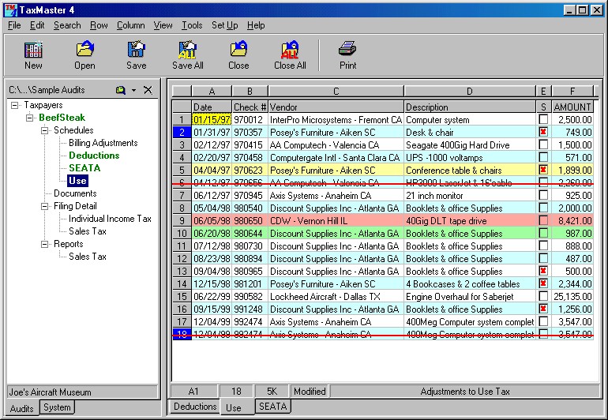This screenshot has height=420, width=608.
Task: Collapse the BeefSteak tree node
Action: coord(29,118)
